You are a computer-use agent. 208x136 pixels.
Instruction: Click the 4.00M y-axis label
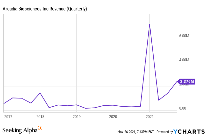(184, 60)
